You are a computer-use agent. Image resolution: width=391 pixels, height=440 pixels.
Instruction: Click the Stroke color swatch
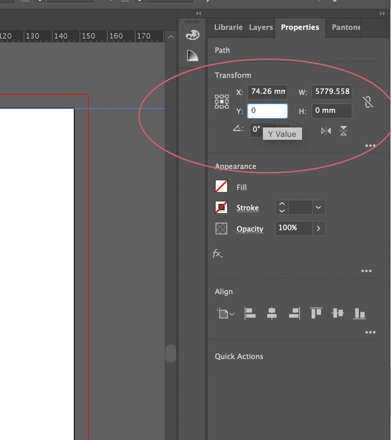(x=221, y=207)
